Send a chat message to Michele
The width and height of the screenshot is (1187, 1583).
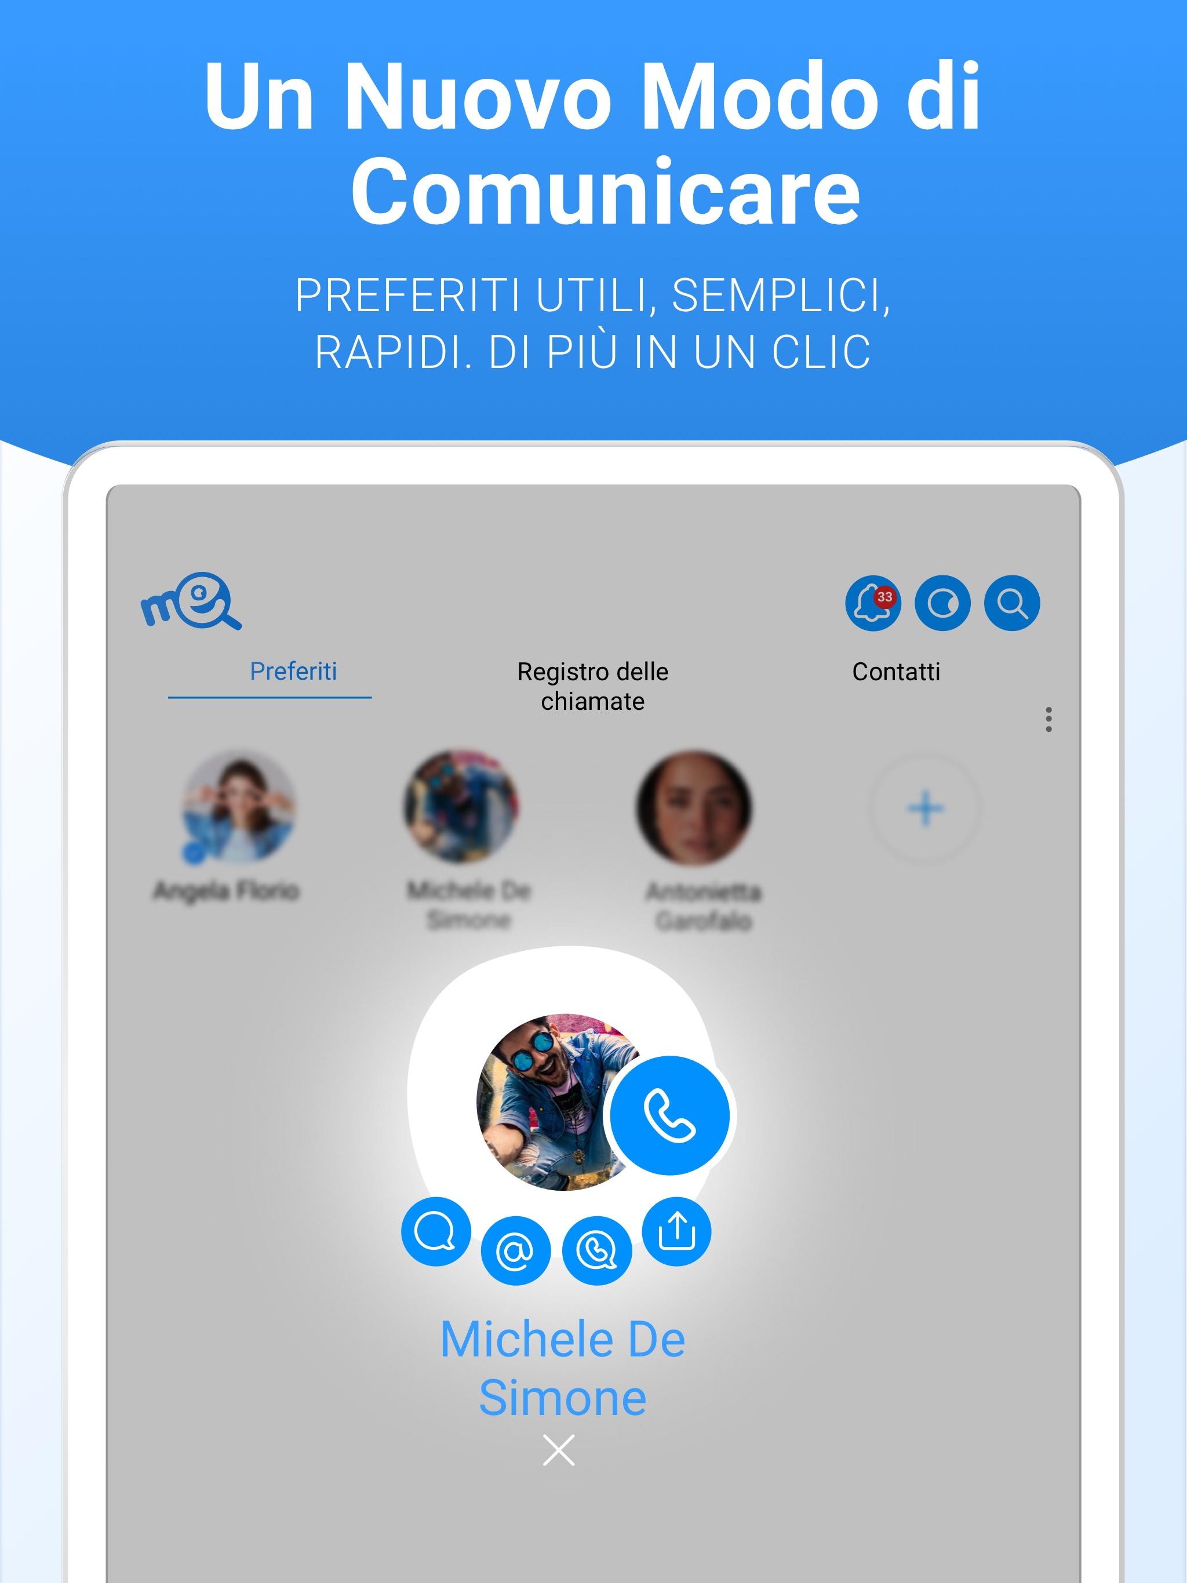pyautogui.click(x=435, y=1231)
